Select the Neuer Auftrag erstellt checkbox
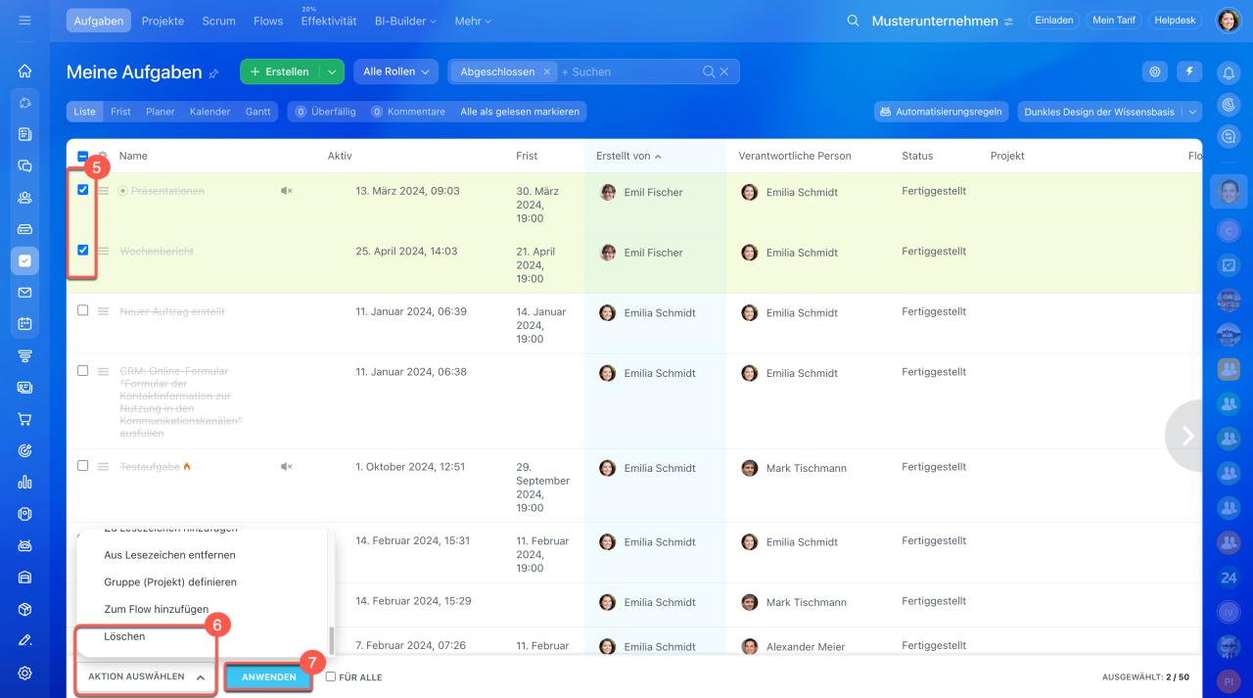This screenshot has height=698, width=1253. 83,310
